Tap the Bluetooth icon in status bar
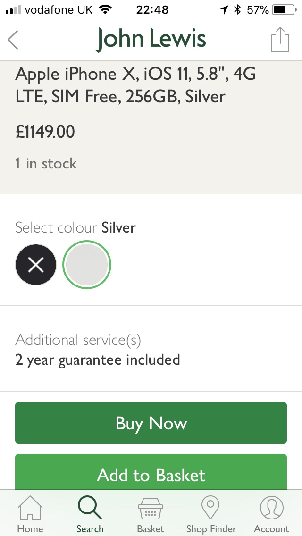302x536 pixels. coord(237,9)
